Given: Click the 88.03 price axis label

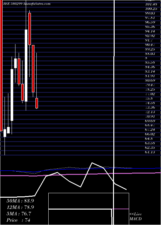Looking at the screenshot, I should [x=150, y=54].
